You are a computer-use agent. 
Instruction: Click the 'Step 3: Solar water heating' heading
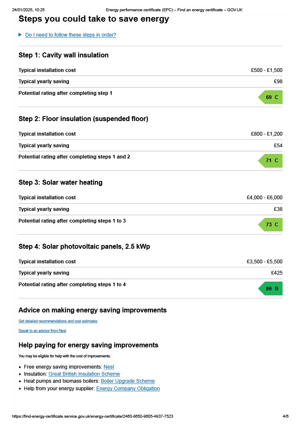(x=60, y=183)
